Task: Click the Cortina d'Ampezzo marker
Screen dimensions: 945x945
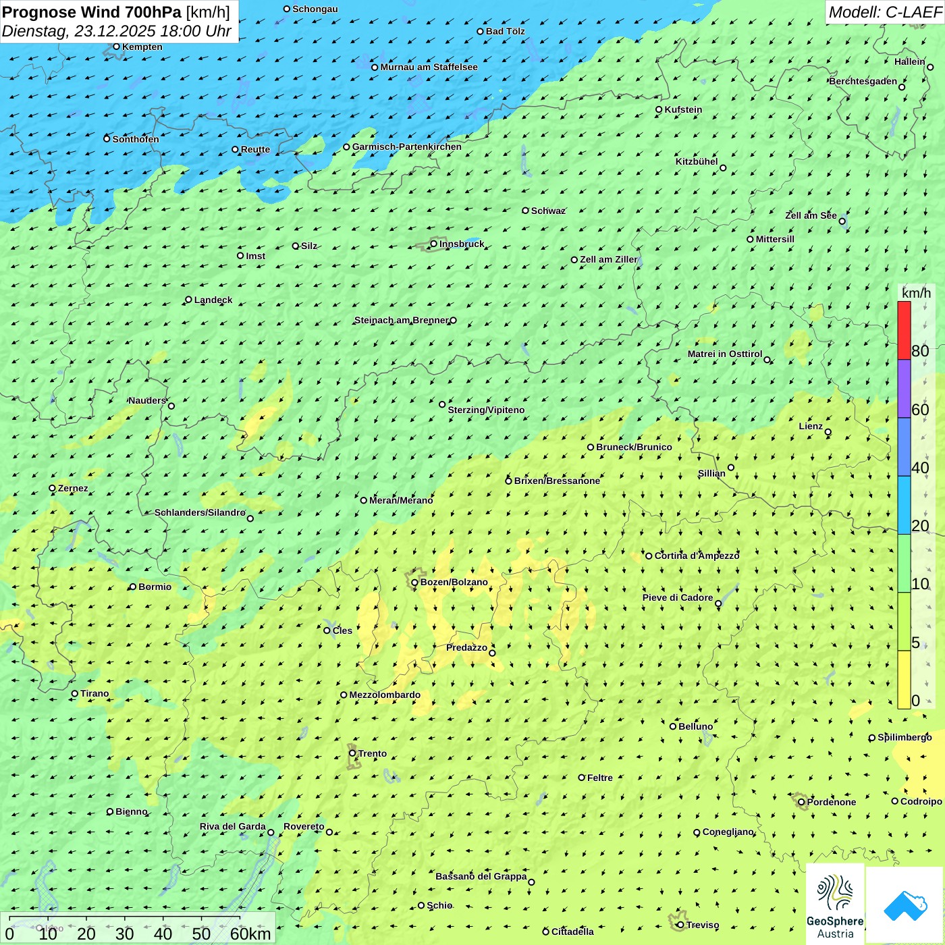Action: pos(649,556)
